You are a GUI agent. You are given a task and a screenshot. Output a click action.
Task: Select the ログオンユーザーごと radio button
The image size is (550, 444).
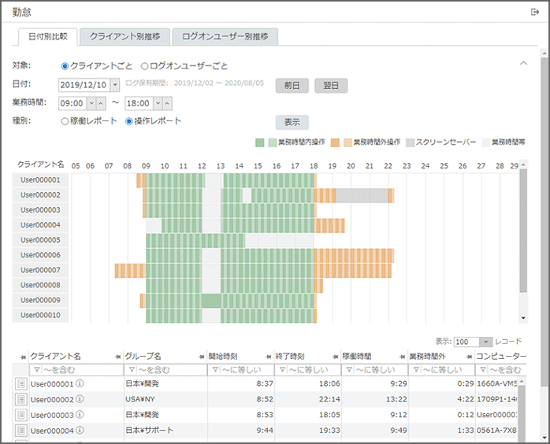coord(144,66)
